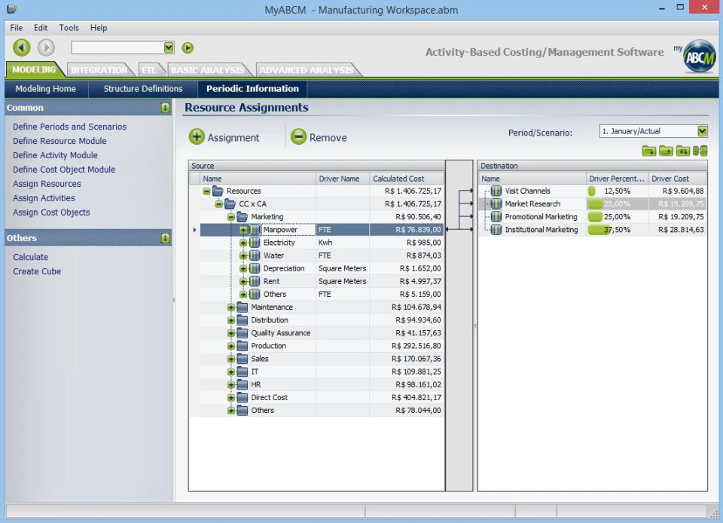Click the Resources root folder icon
Viewport: 723px width, 523px height.
tap(218, 191)
